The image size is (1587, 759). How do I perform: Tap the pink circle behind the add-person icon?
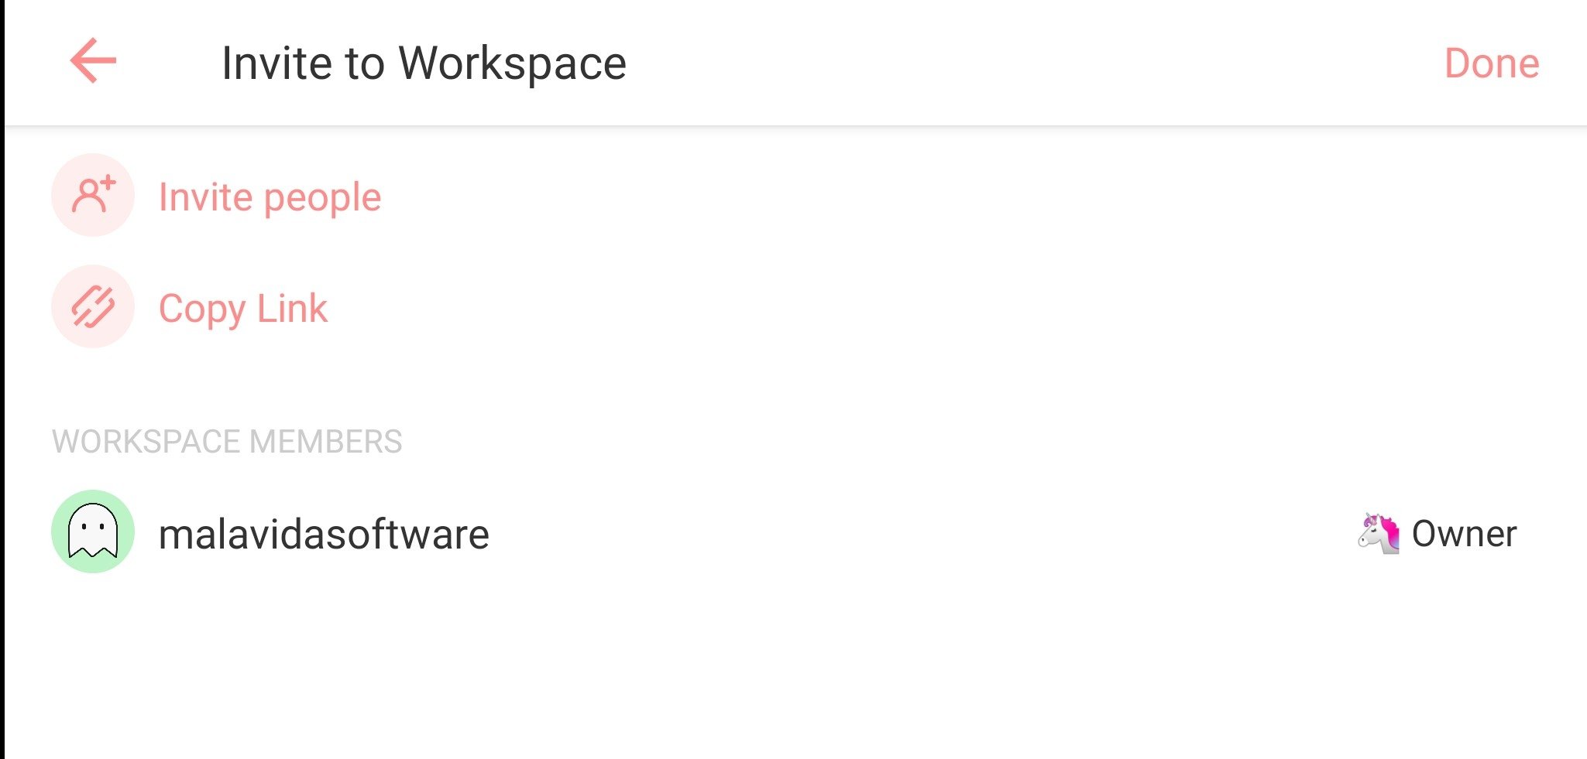(x=93, y=194)
